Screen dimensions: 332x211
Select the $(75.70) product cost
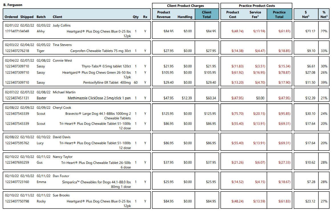click(237, 114)
